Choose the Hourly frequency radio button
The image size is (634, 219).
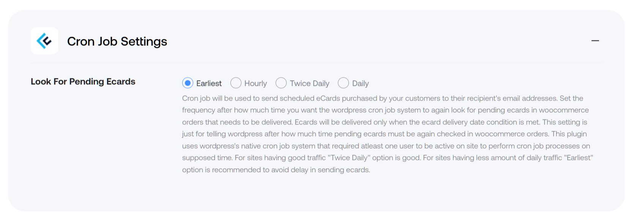[236, 83]
